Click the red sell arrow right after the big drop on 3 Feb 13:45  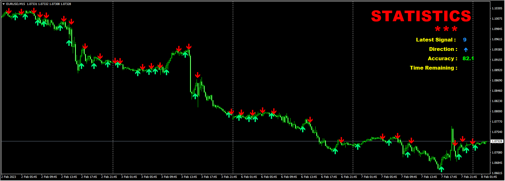197,75
